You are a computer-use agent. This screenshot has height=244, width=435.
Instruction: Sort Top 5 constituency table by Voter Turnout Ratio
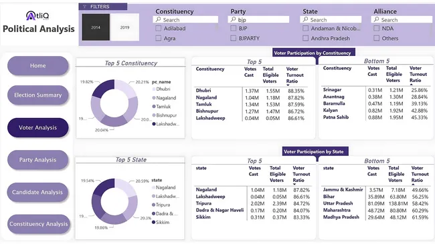pyautogui.click(x=294, y=75)
